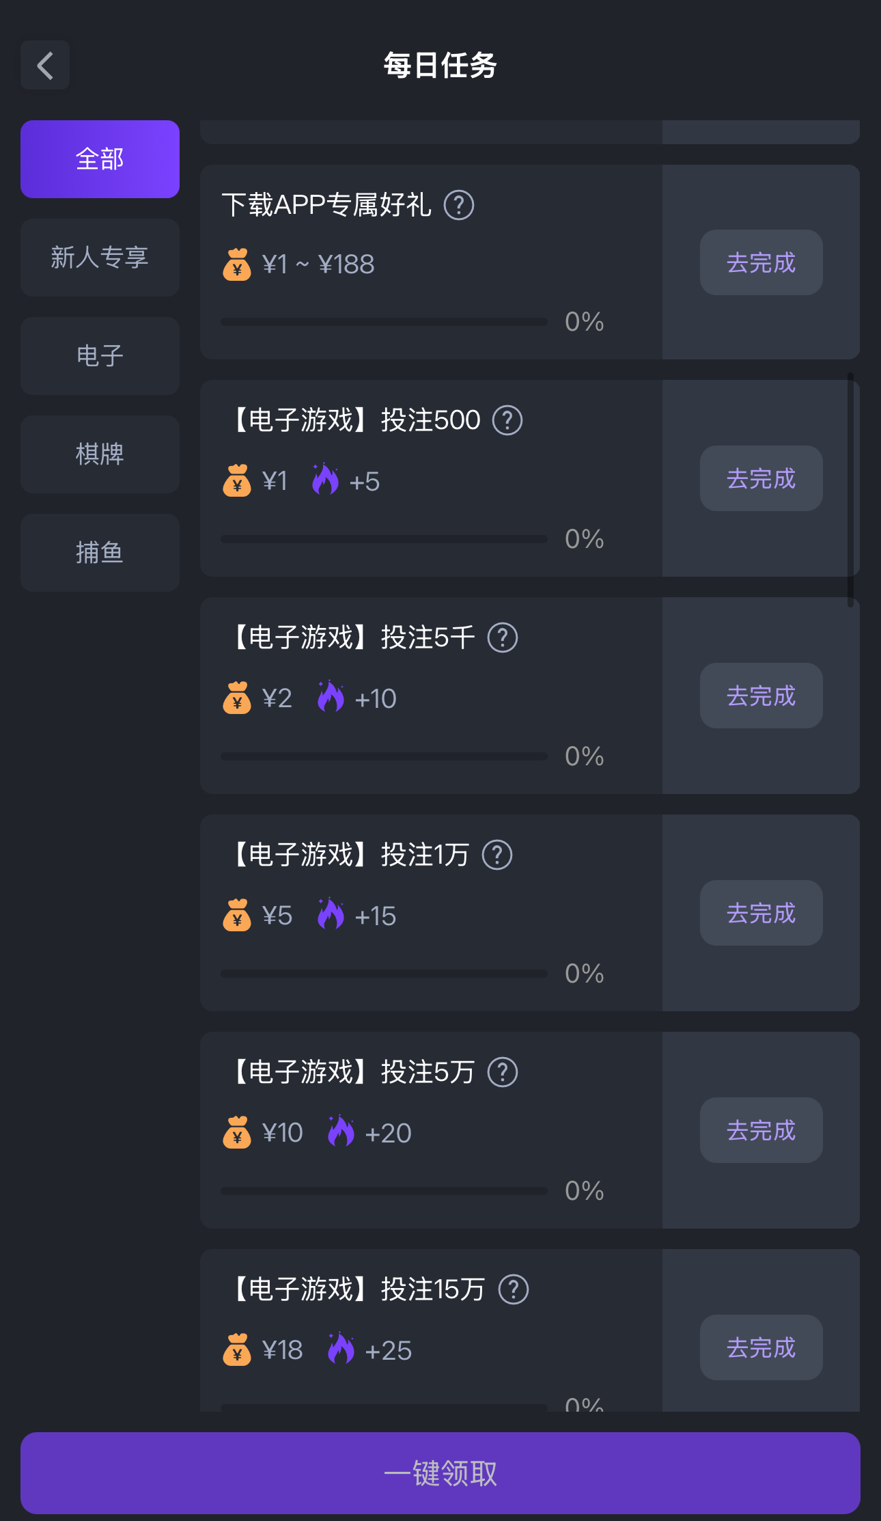Click money bag icon for ¥1 ~ ¥188 reward
Image resolution: width=881 pixels, height=1521 pixels.
[x=237, y=264]
